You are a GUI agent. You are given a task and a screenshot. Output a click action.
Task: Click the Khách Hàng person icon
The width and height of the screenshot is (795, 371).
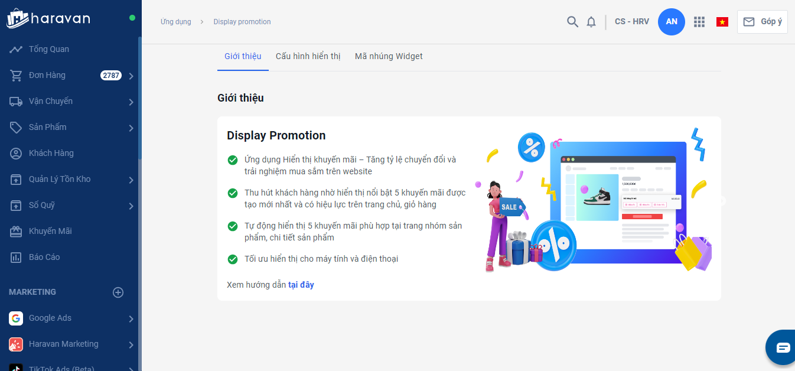(16, 153)
